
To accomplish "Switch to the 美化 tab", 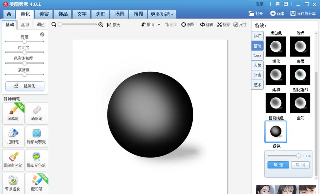I will click(x=25, y=14).
